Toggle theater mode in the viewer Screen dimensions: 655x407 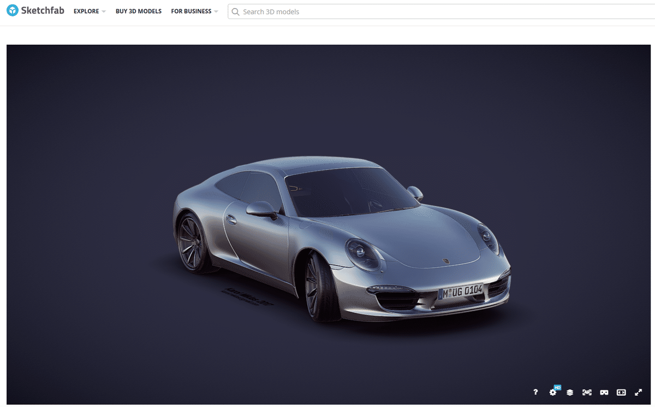pos(621,392)
